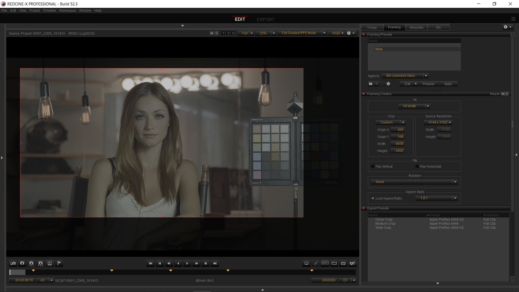Open the panel gear options at top right
The width and height of the screenshot is (519, 292).
(x=507, y=27)
